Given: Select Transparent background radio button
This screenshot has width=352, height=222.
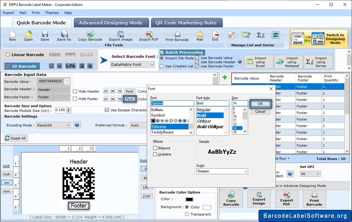Looking at the screenshot, I should coord(187,214).
